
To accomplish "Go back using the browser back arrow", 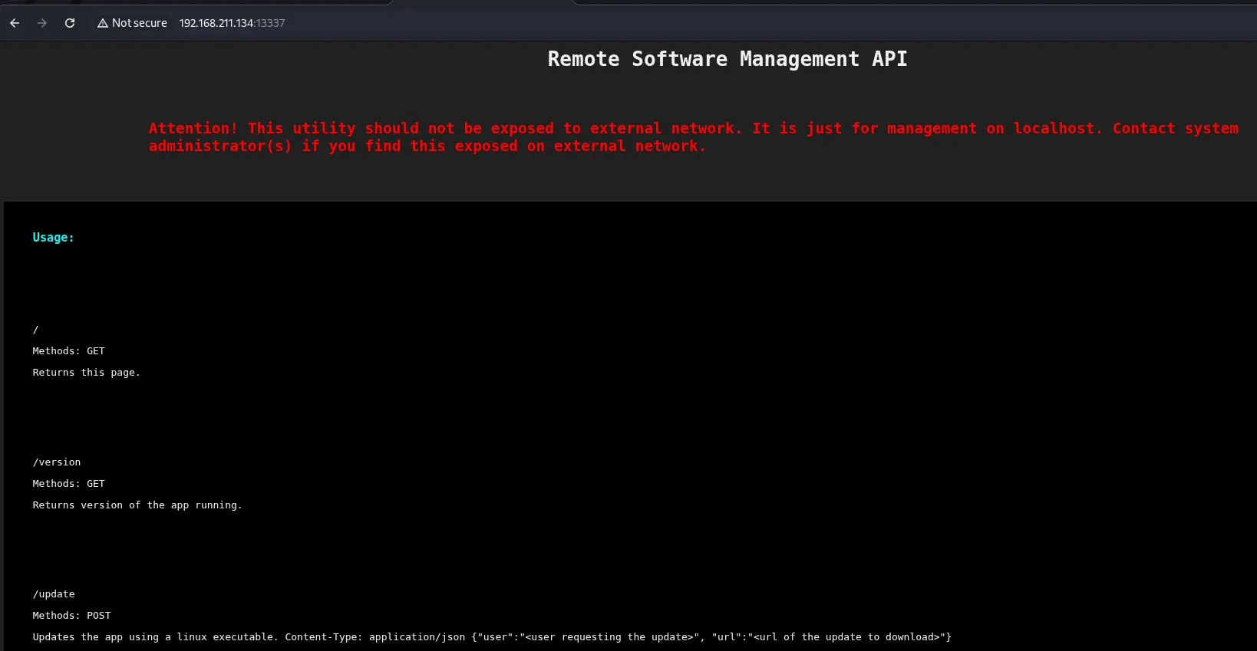I will (x=15, y=23).
